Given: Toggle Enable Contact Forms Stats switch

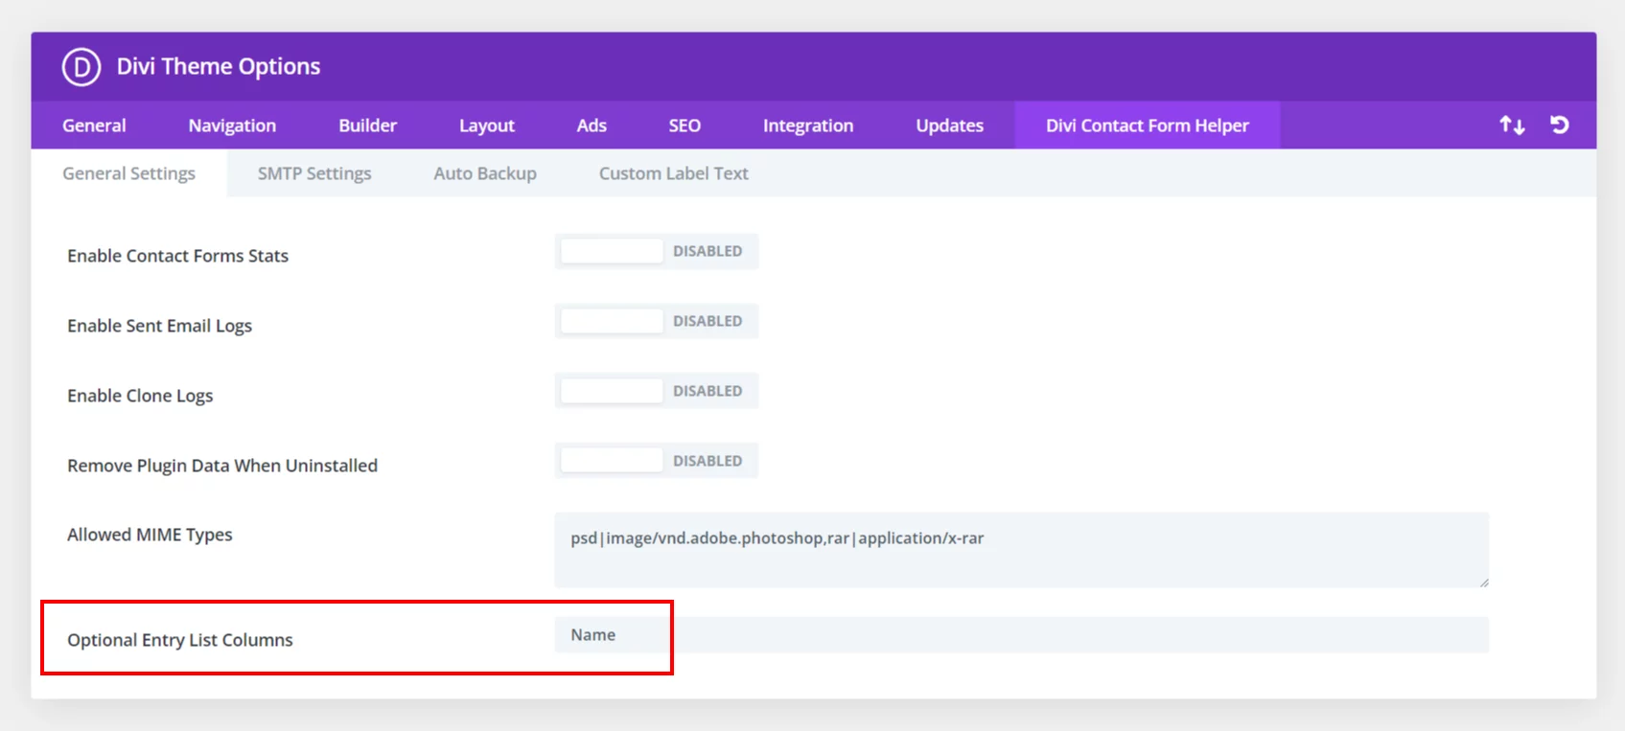Looking at the screenshot, I should [657, 251].
